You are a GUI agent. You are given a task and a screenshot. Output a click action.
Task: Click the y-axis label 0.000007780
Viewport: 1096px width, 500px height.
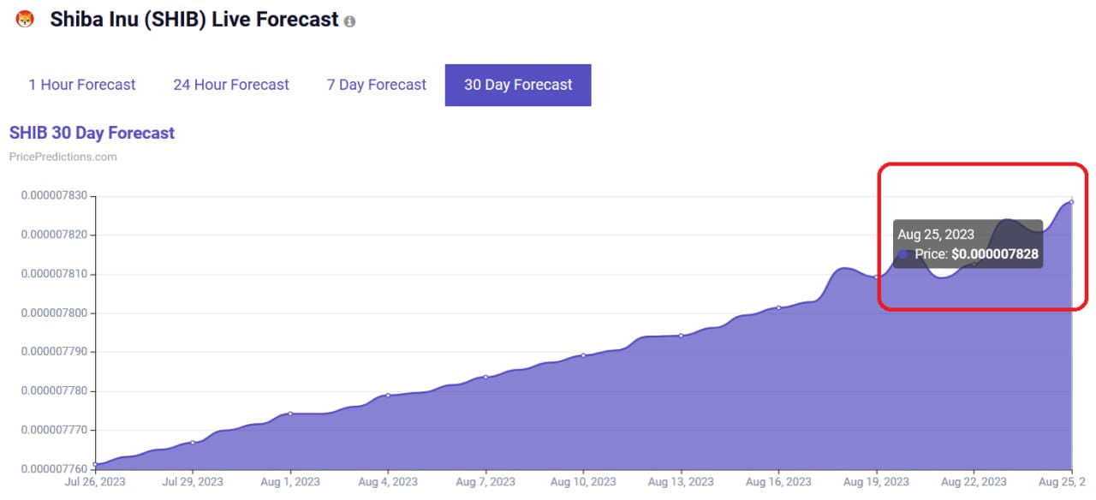tap(54, 391)
